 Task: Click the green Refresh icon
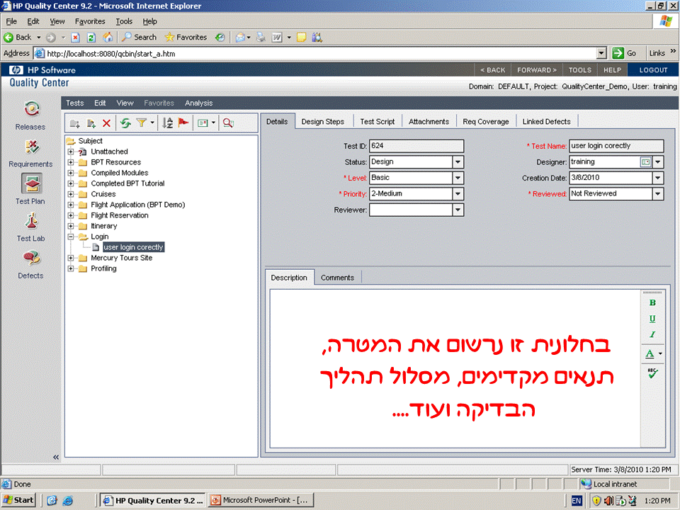(x=126, y=123)
